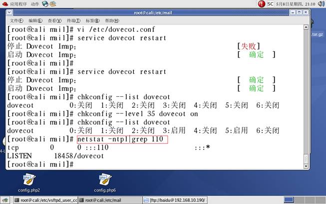This screenshot has height=204, width=326.
Task: Launch the web browser globe icon
Action: pyautogui.click(x=46, y=4)
